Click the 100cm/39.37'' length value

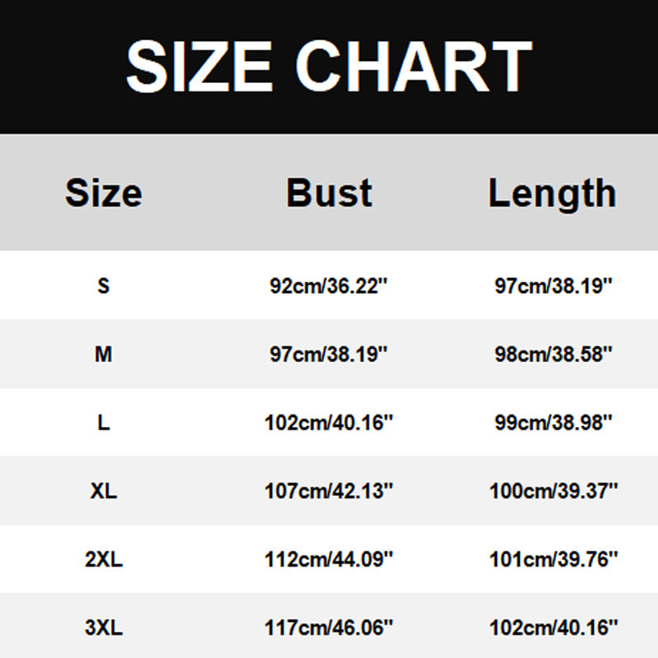[x=554, y=492]
